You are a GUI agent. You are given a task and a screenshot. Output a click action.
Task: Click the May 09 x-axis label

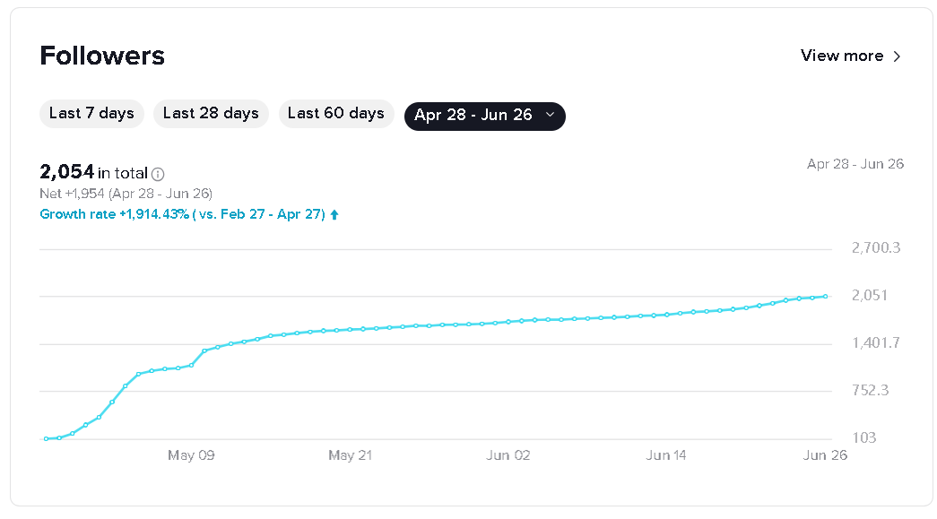point(191,455)
